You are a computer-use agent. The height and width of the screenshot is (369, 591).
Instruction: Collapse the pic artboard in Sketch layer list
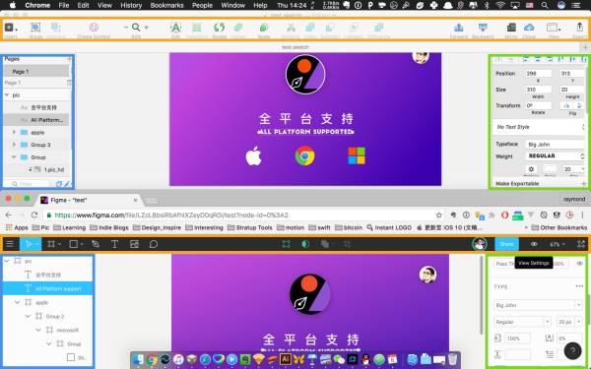point(7,94)
